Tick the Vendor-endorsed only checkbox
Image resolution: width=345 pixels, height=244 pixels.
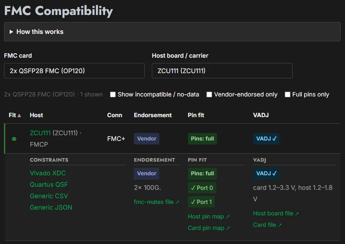[x=209, y=94]
